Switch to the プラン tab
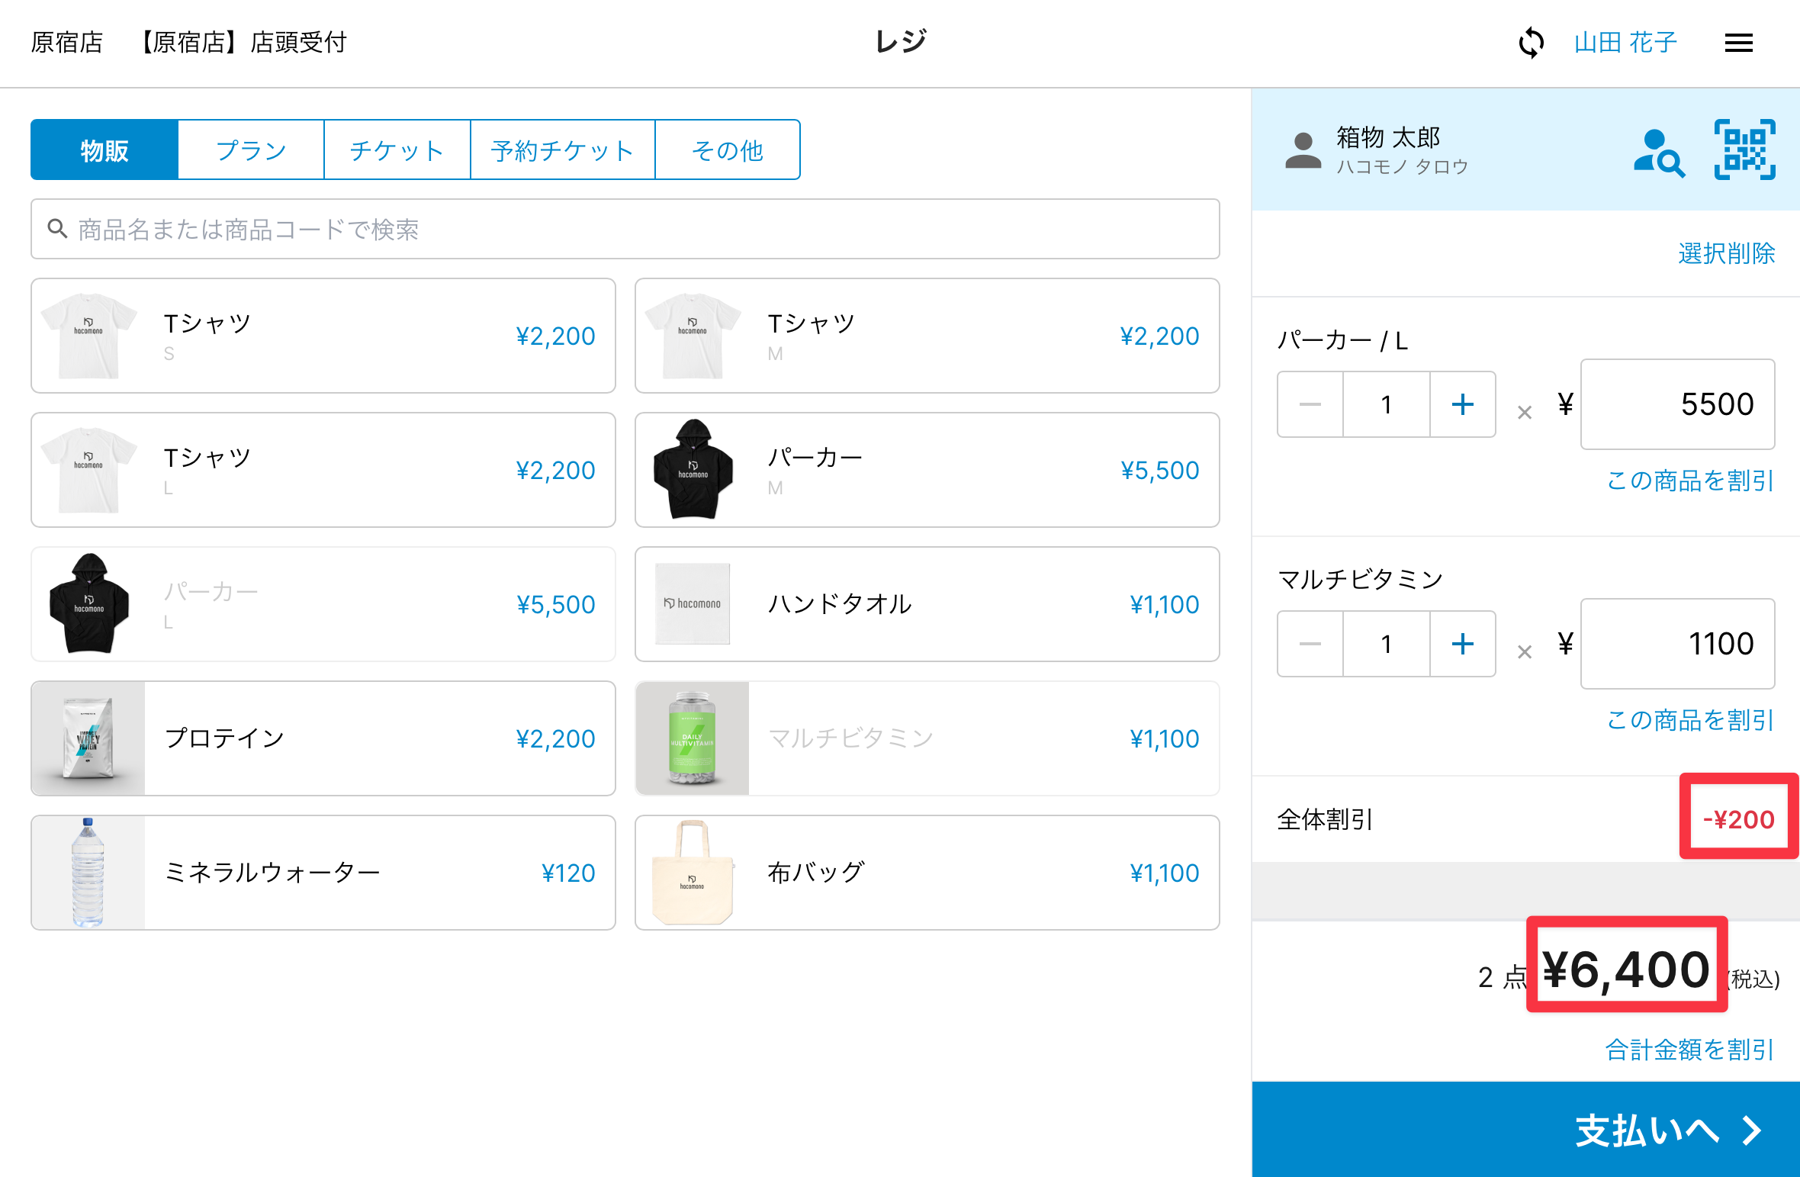The height and width of the screenshot is (1177, 1800). point(251,150)
